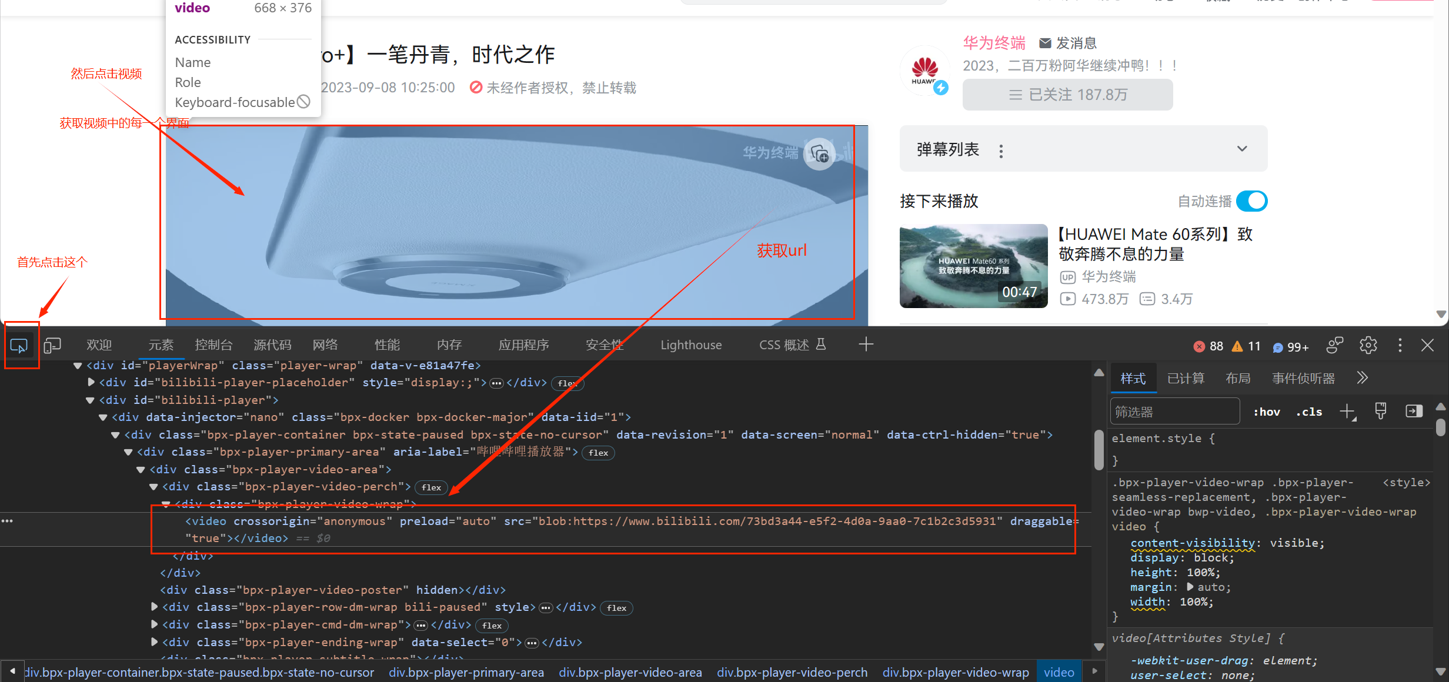Viewport: 1449px width, 682px height.
Task: Switch to the 控制台 tab
Action: pyautogui.click(x=213, y=345)
